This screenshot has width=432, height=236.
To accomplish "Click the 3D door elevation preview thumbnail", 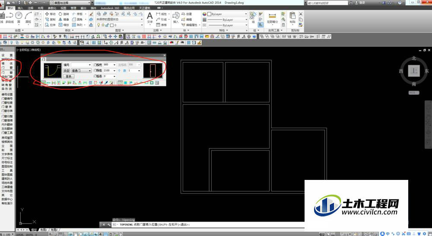I will click(152, 70).
